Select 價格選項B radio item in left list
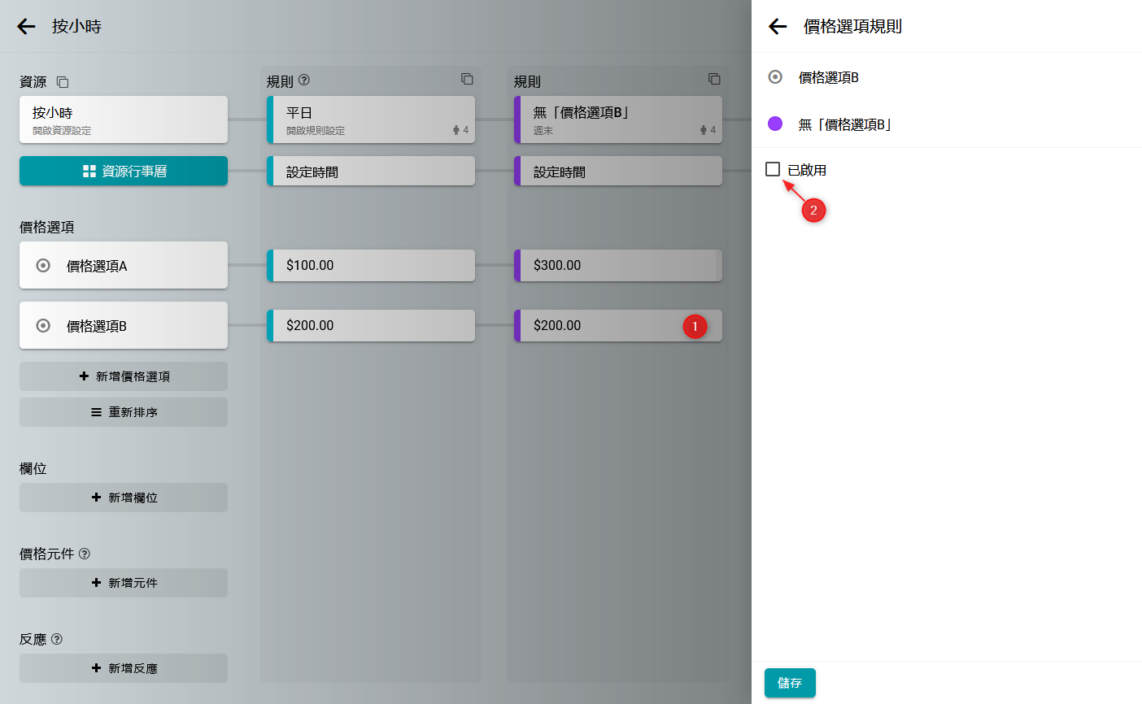The width and height of the screenshot is (1142, 704). [x=44, y=326]
